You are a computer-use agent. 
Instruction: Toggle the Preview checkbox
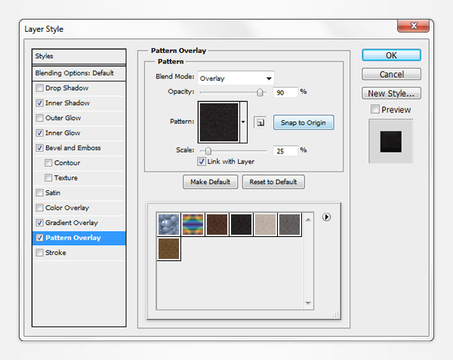tap(376, 110)
